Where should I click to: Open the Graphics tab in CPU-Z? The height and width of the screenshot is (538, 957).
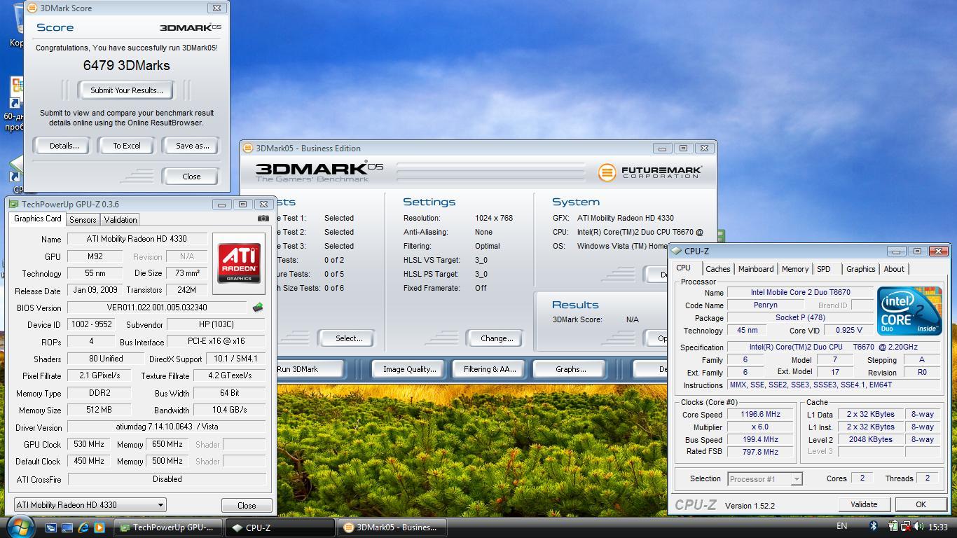click(861, 269)
